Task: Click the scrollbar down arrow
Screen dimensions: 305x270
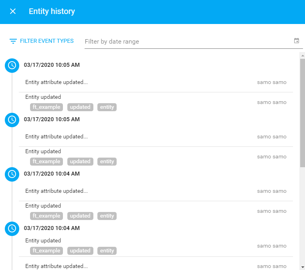Action: (x=303, y=267)
